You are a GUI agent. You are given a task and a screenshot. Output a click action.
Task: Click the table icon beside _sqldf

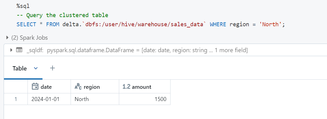coord(19,50)
